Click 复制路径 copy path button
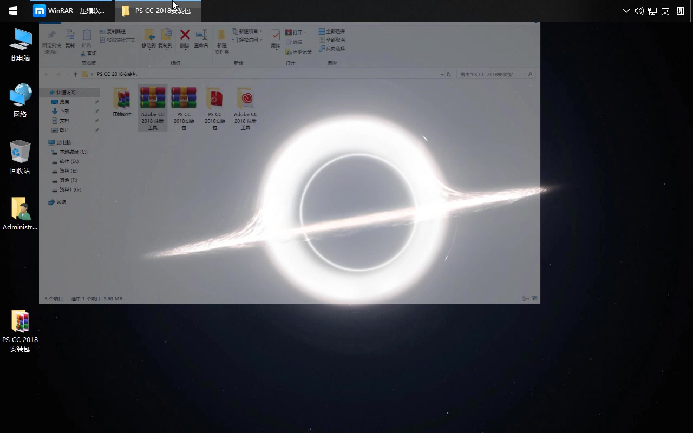Viewport: 693px width, 433px height. 113,31
